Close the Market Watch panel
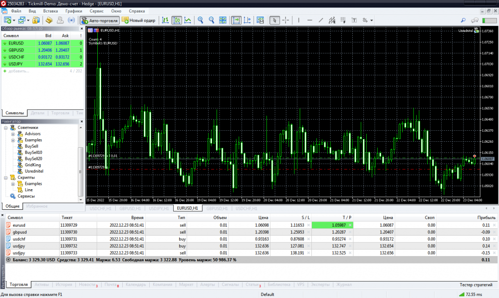Image resolution: width=499 pixels, height=298 pixels. [81, 28]
